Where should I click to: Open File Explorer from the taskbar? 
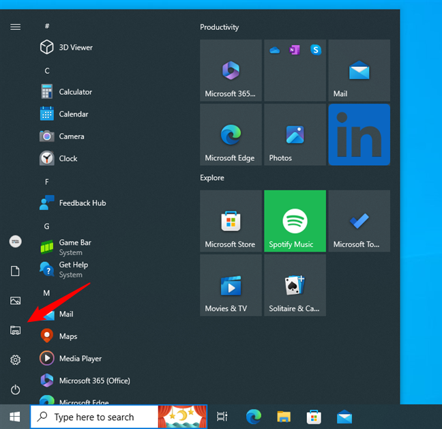coord(284,417)
